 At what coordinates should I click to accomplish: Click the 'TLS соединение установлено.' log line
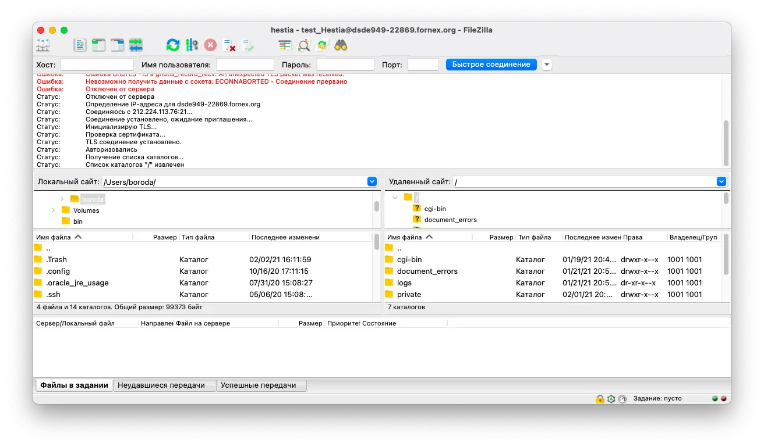tap(133, 142)
